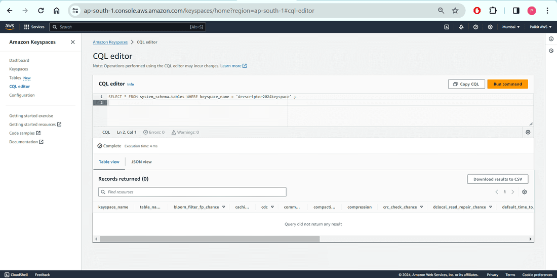This screenshot has height=278, width=557.
Task: Open the AWS Services grid menu
Action: 34,27
